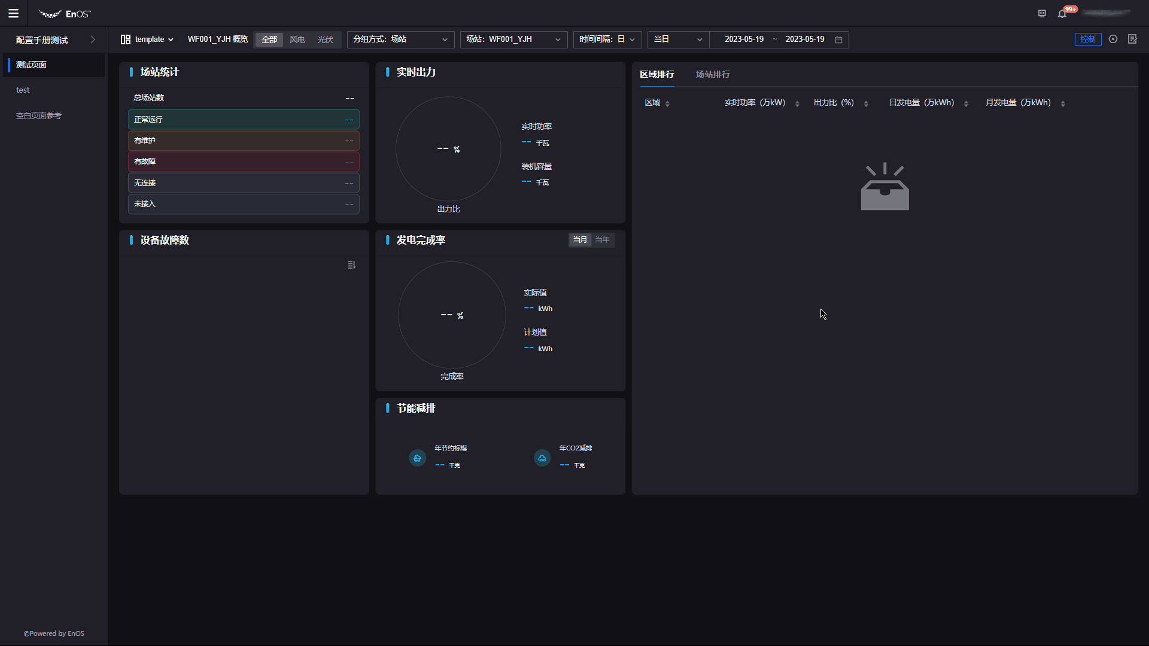This screenshot has width=1149, height=646.
Task: Open the 空白页面参考 sidebar link
Action: pos(39,115)
